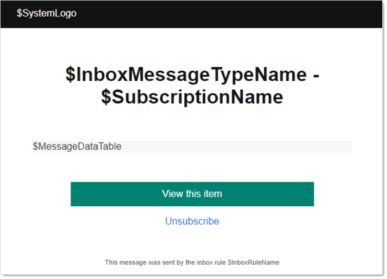Click the data table variable placeholder
387x279 pixels.
(77, 147)
